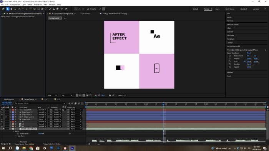Expand Shape Layer 4 properties in timeline
The width and height of the screenshot is (269, 151).
[11, 114]
